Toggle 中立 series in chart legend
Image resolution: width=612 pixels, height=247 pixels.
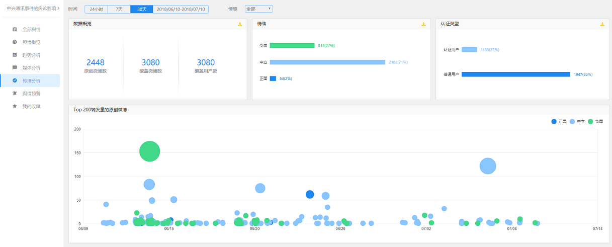(x=577, y=122)
